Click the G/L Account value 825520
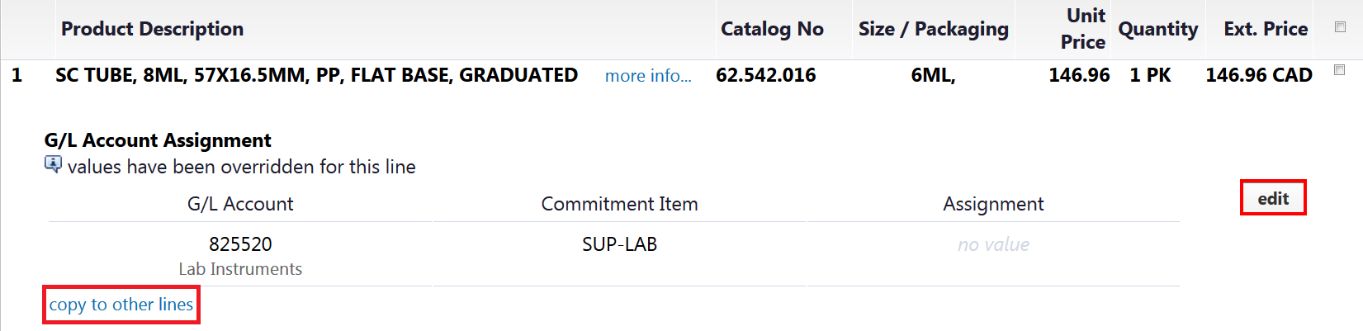Viewport: 1363px width, 331px height. pyautogui.click(x=240, y=244)
